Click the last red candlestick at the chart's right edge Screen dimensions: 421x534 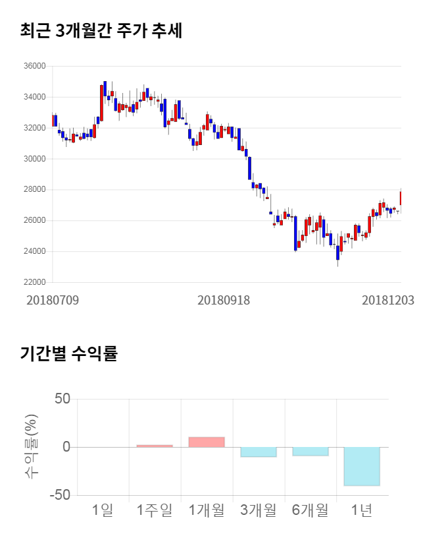401,198
